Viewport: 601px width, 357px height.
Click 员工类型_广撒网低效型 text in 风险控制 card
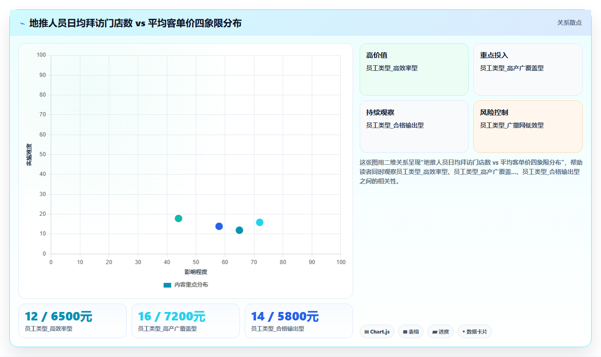pyautogui.click(x=512, y=125)
